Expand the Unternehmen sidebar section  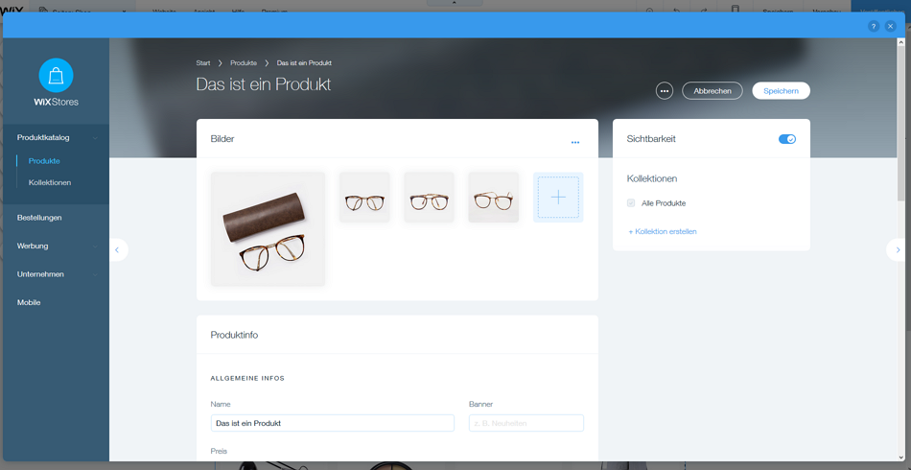[x=56, y=274]
